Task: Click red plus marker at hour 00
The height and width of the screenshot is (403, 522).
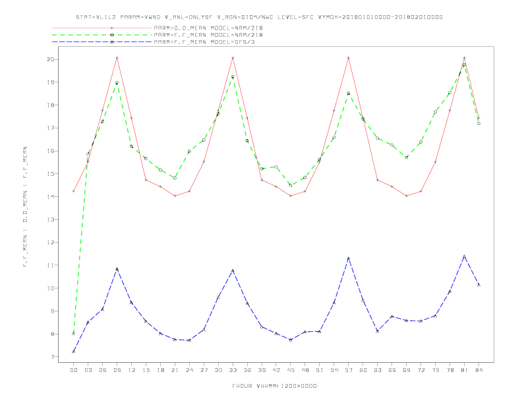Action: (74, 191)
